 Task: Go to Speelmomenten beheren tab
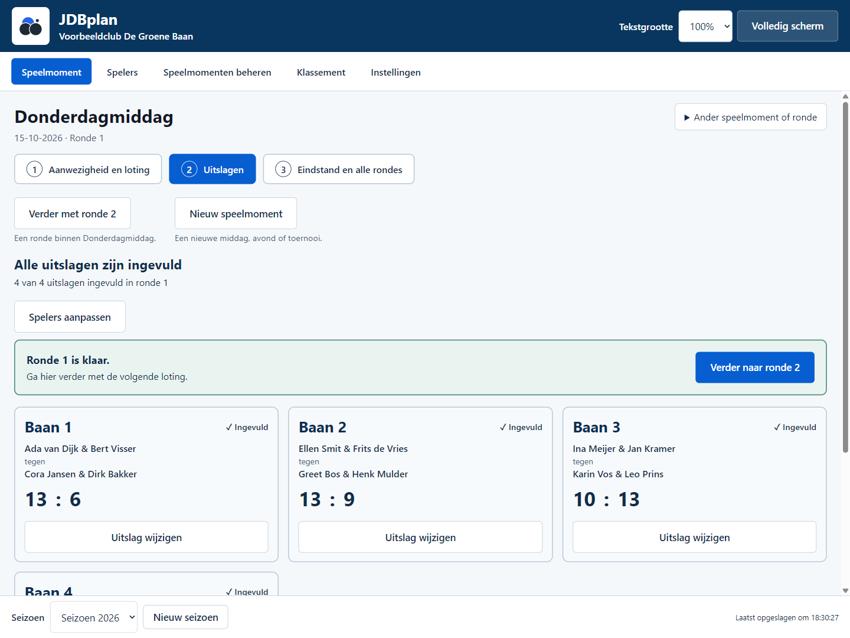coord(217,72)
